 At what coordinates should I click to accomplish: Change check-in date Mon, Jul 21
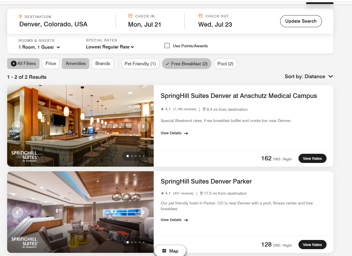[x=145, y=25]
